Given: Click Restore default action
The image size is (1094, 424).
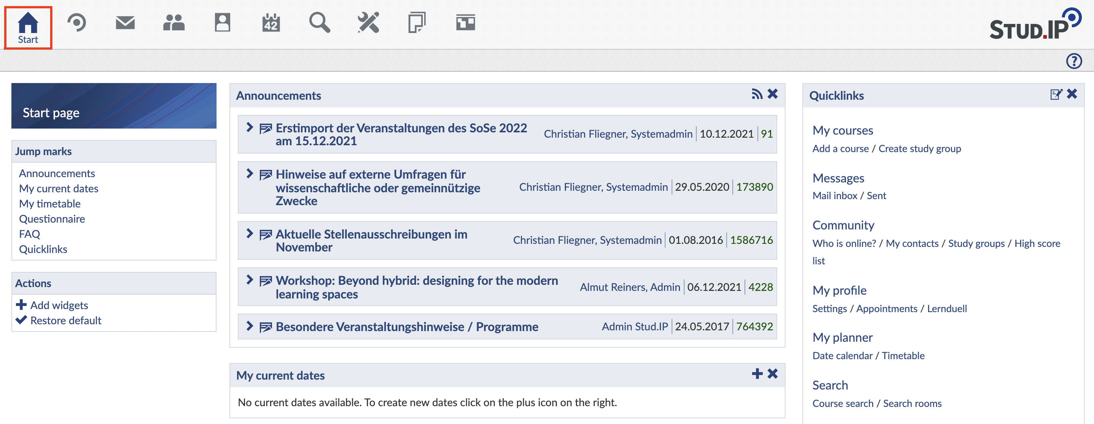Looking at the screenshot, I should coord(66,320).
